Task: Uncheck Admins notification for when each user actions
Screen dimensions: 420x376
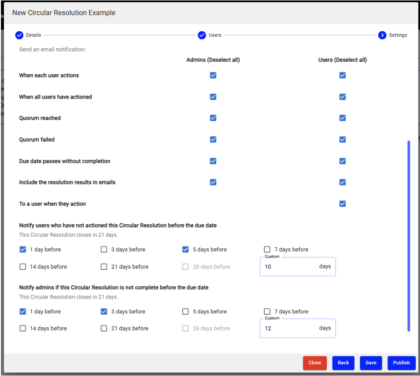Action: click(x=213, y=75)
